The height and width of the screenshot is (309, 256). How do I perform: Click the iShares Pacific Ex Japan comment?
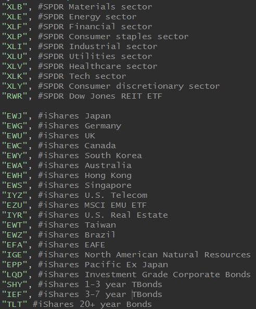tap(103, 265)
